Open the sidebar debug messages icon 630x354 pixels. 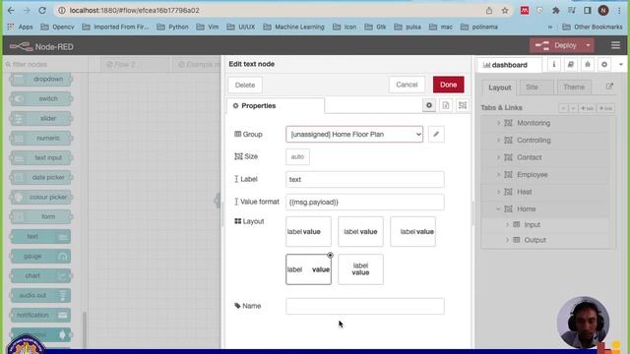(588, 65)
